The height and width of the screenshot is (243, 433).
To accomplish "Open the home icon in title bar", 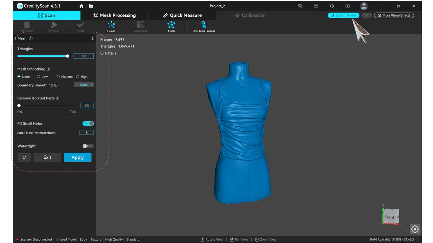I will (x=81, y=6).
